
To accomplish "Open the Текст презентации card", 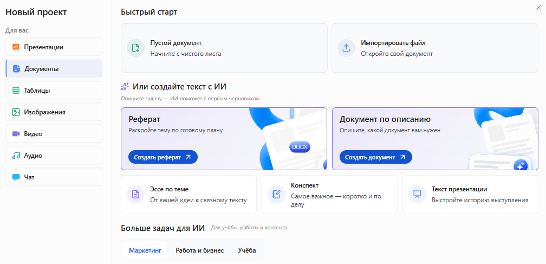I will 470,195.
